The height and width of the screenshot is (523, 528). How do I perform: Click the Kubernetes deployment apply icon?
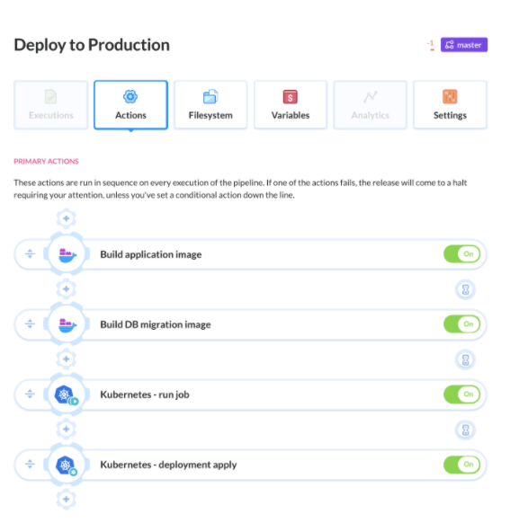pos(67,465)
